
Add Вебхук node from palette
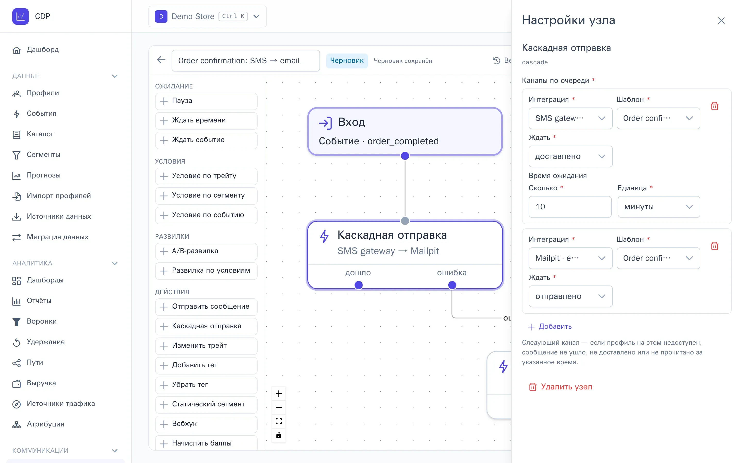click(206, 424)
